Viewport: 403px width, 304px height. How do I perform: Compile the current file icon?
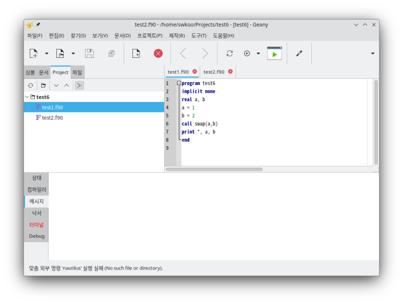click(x=229, y=54)
